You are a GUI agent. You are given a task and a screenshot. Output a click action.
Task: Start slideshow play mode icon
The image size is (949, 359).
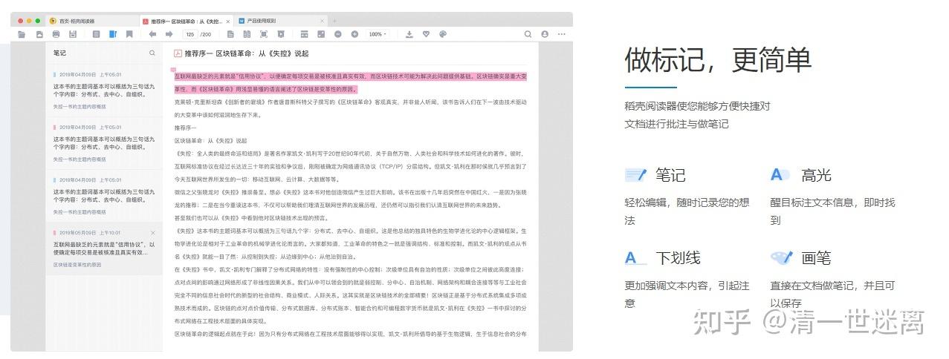(280, 34)
